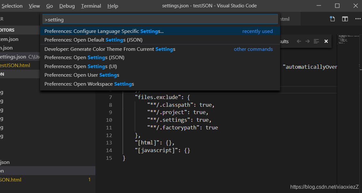362x193 pixels.
Task: Close the search results panel
Action: coord(326,41)
